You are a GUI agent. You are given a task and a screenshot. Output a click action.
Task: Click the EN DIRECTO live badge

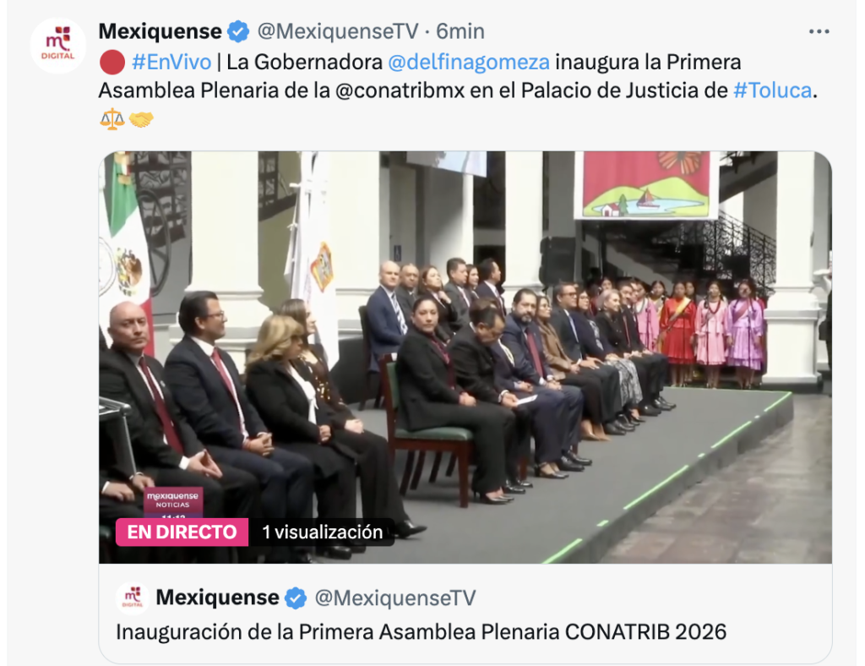point(182,532)
